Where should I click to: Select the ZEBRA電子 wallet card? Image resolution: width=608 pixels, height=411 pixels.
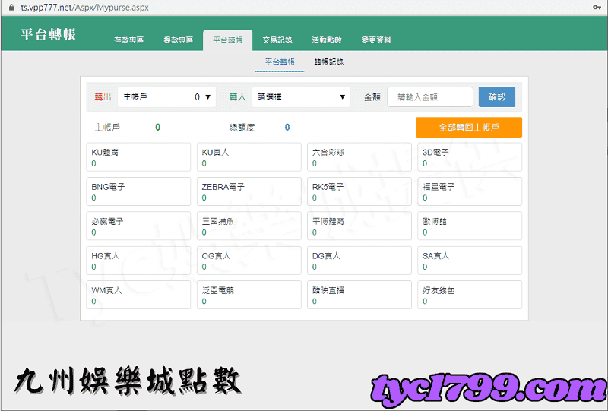(249, 191)
